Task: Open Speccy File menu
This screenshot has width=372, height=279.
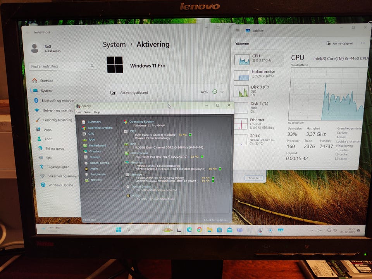Action: tap(79, 112)
